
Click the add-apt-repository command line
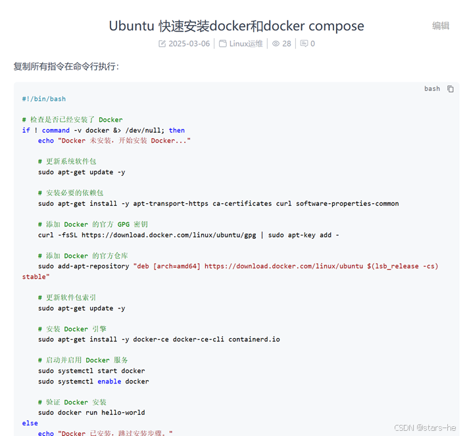click(x=230, y=272)
